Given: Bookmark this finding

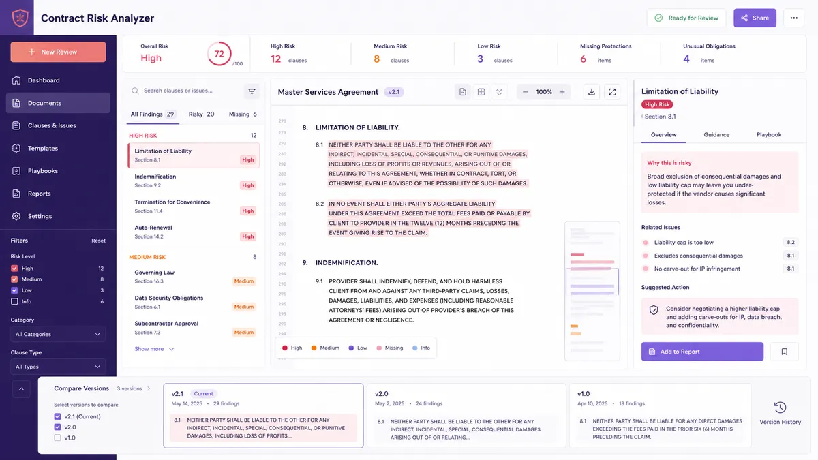Looking at the screenshot, I should click(x=785, y=352).
